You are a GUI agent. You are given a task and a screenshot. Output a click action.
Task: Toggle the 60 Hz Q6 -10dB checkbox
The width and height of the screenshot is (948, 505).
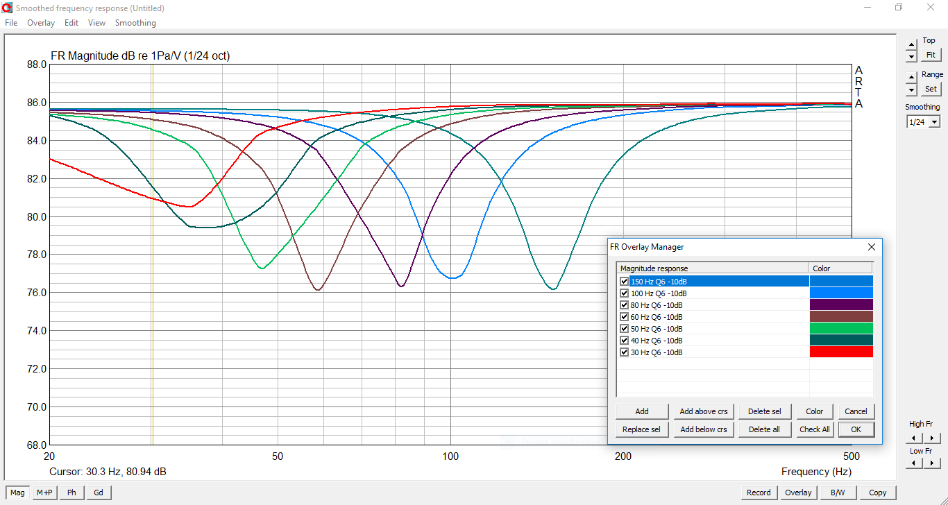coord(624,317)
